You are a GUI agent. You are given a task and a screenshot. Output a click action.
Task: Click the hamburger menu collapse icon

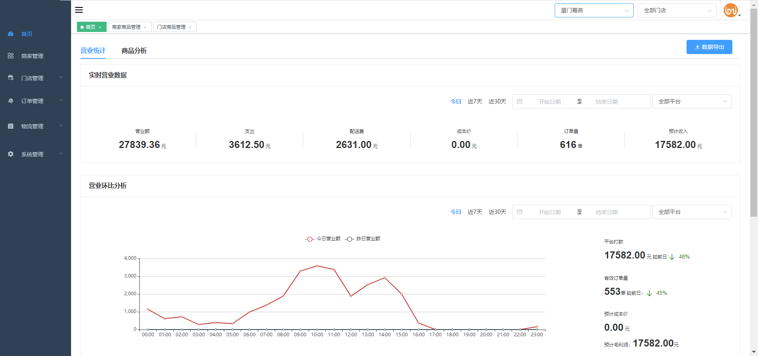(79, 10)
